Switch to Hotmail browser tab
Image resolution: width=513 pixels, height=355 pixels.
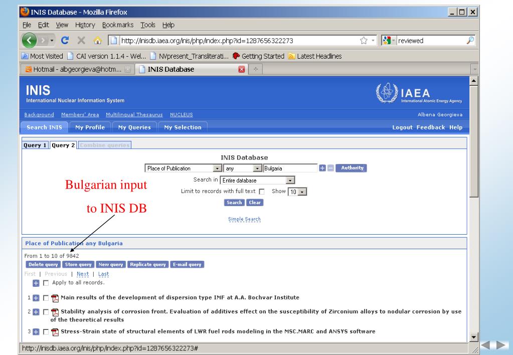tap(78, 69)
